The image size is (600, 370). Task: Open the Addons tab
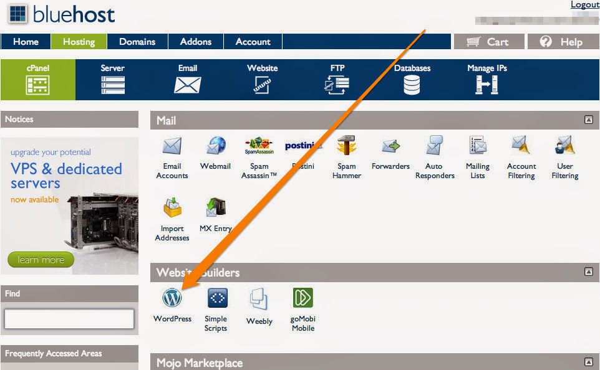pos(196,41)
